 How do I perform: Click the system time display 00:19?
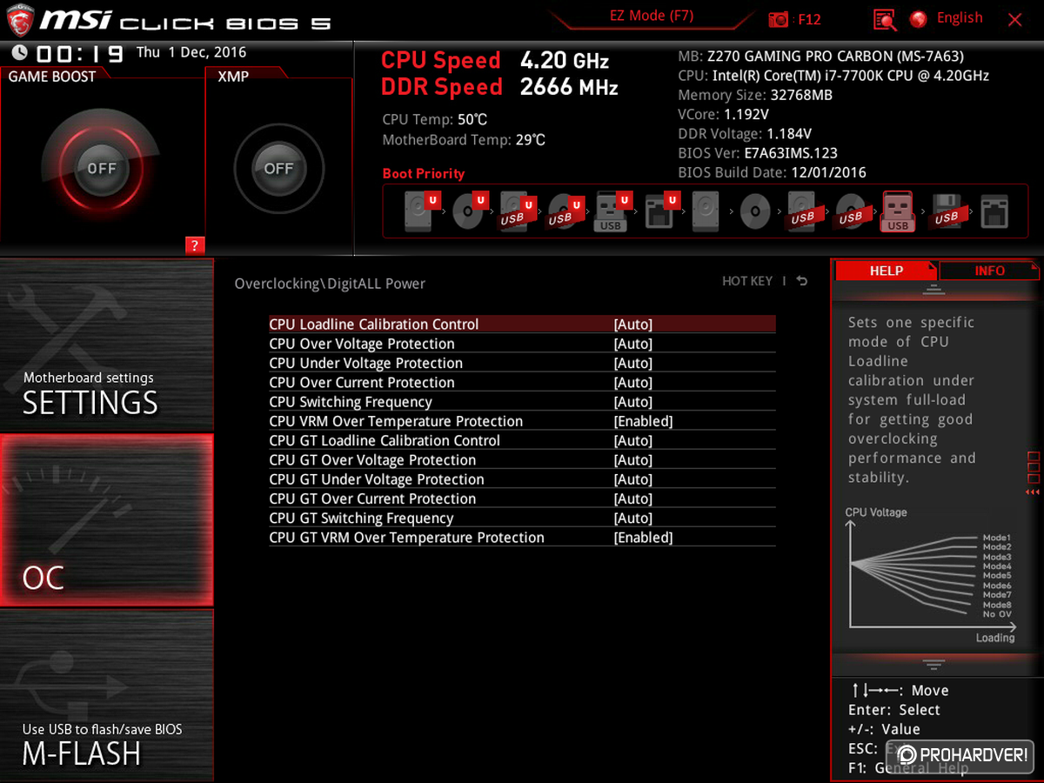[79, 55]
